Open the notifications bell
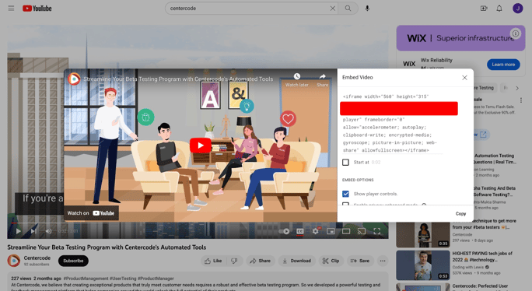 pyautogui.click(x=499, y=8)
